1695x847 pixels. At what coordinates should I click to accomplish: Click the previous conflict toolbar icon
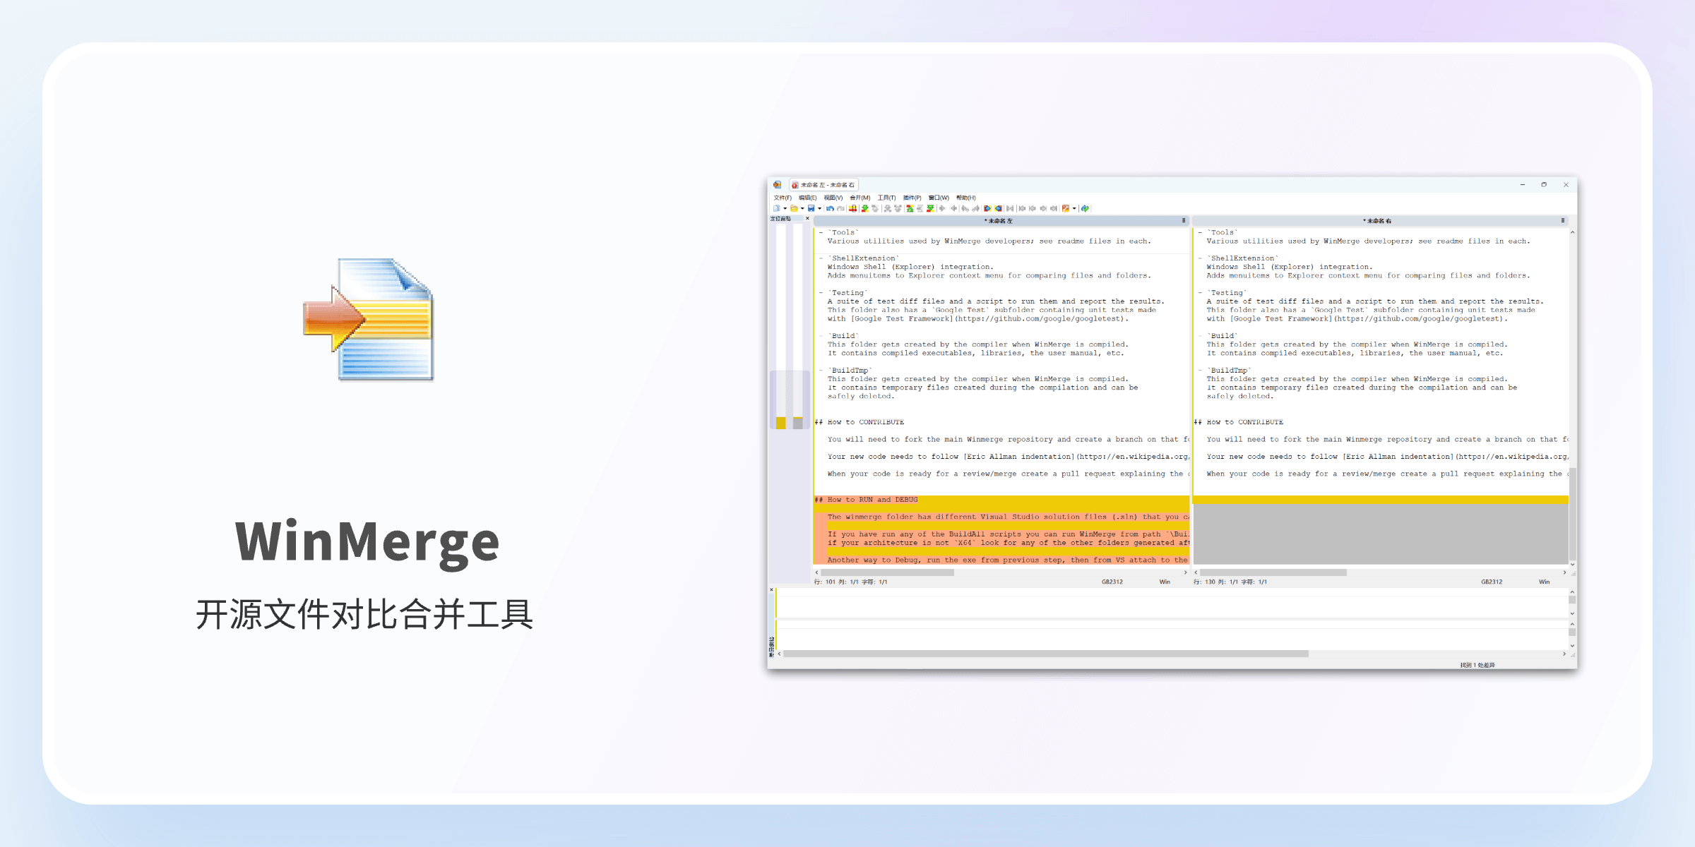898,208
